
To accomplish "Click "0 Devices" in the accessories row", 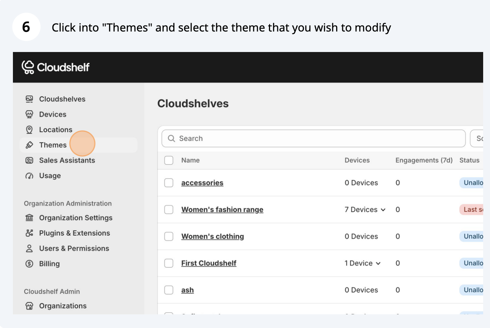I will point(361,183).
